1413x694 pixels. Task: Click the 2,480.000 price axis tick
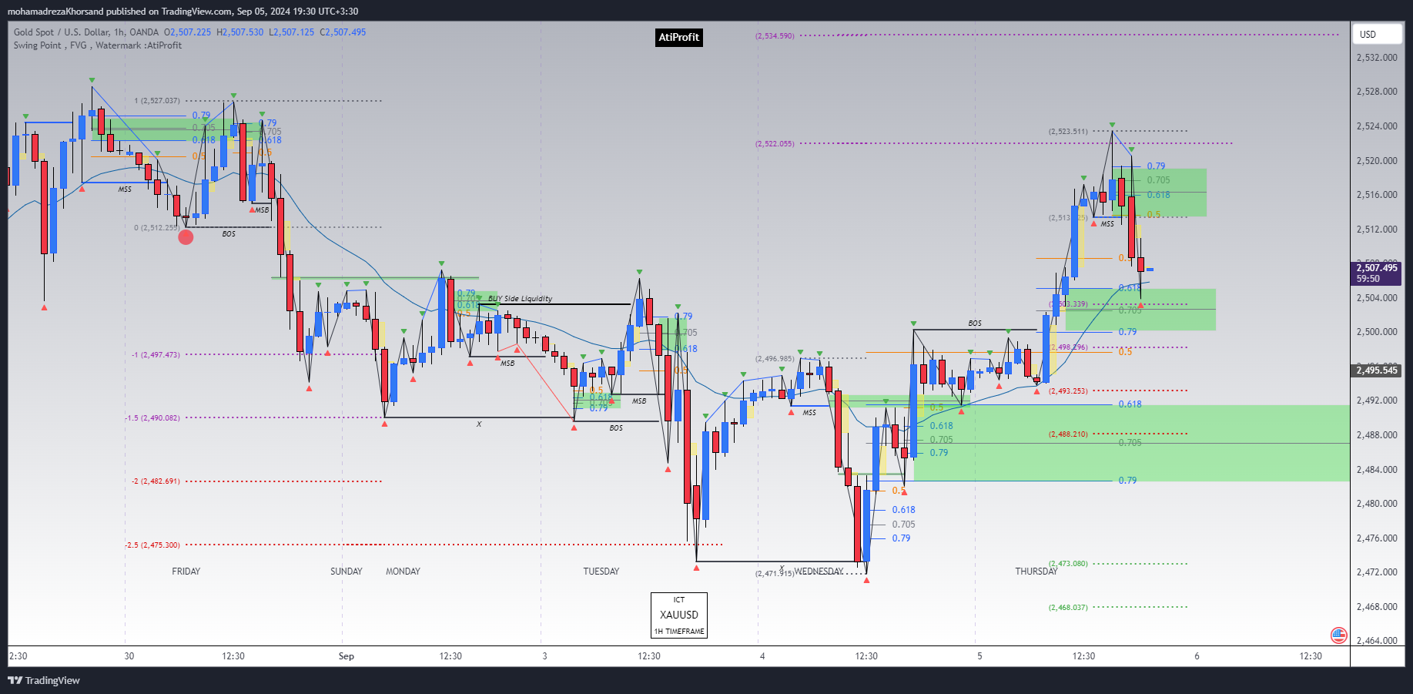pyautogui.click(x=1377, y=504)
